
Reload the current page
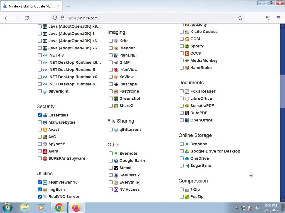27,18
